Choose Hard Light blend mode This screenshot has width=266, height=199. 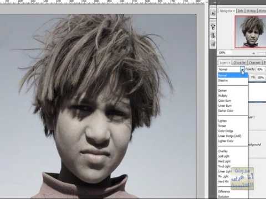pos(233,161)
